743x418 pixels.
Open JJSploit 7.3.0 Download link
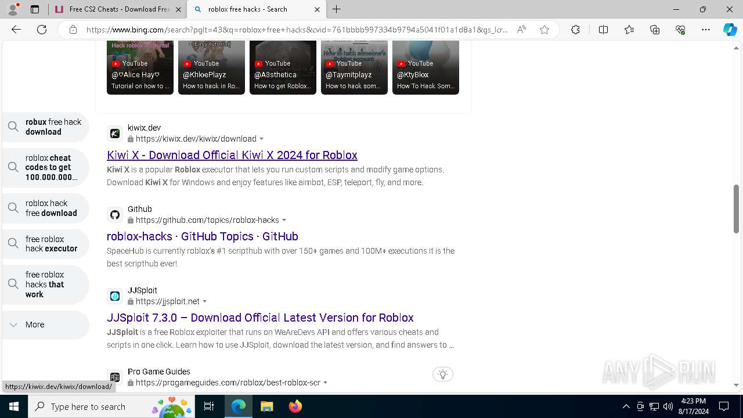click(260, 318)
